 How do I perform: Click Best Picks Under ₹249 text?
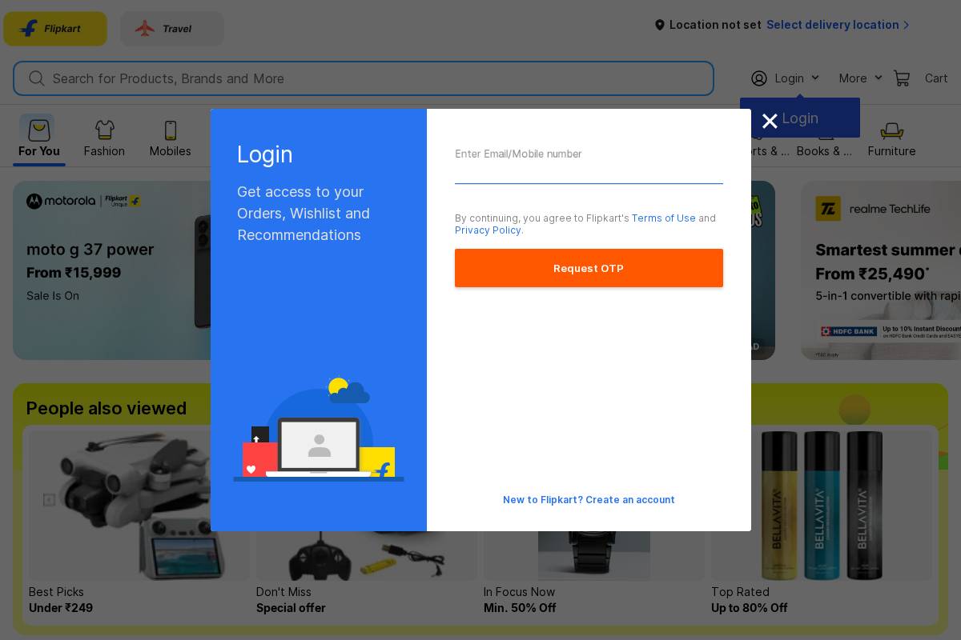pos(61,600)
